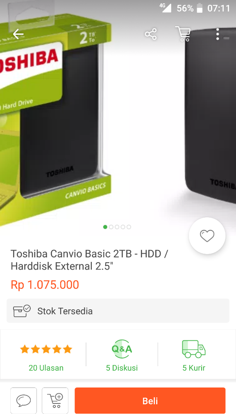Image resolution: width=236 pixels, height=419 pixels.
Task: Tap the back arrow icon
Action: click(x=18, y=34)
